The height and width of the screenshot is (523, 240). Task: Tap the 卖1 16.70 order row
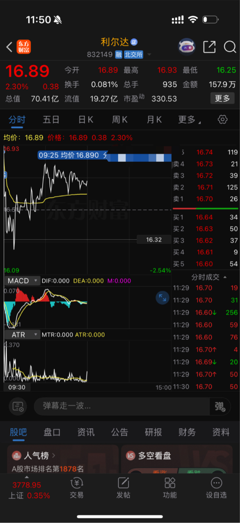(205, 199)
